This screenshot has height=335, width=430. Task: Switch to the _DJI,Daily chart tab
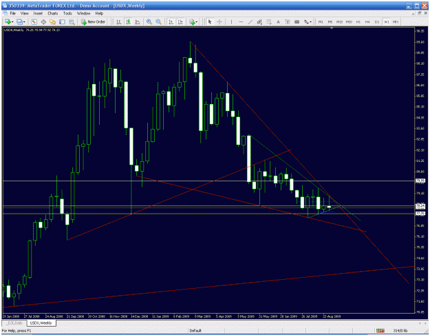14,323
